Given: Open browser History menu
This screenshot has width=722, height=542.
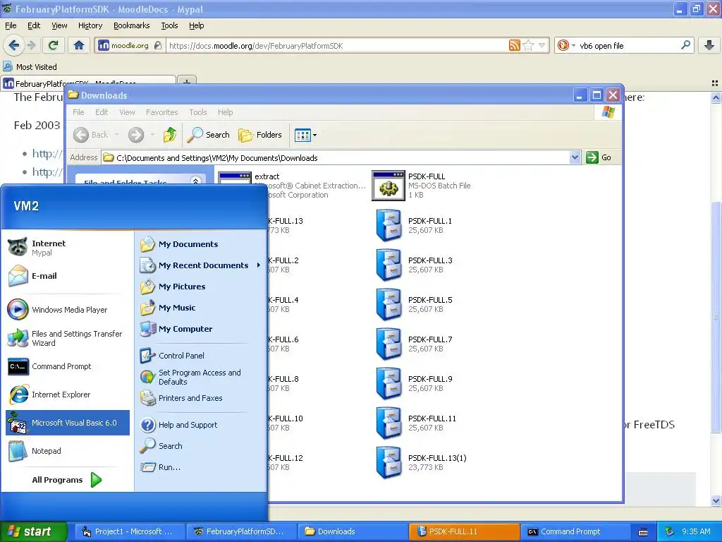Looking at the screenshot, I should click(90, 25).
